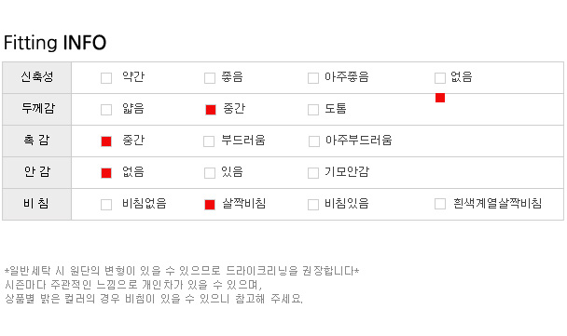Select the 아주부드러움 checkbox
This screenshot has width=567, height=336.
pyautogui.click(x=314, y=141)
